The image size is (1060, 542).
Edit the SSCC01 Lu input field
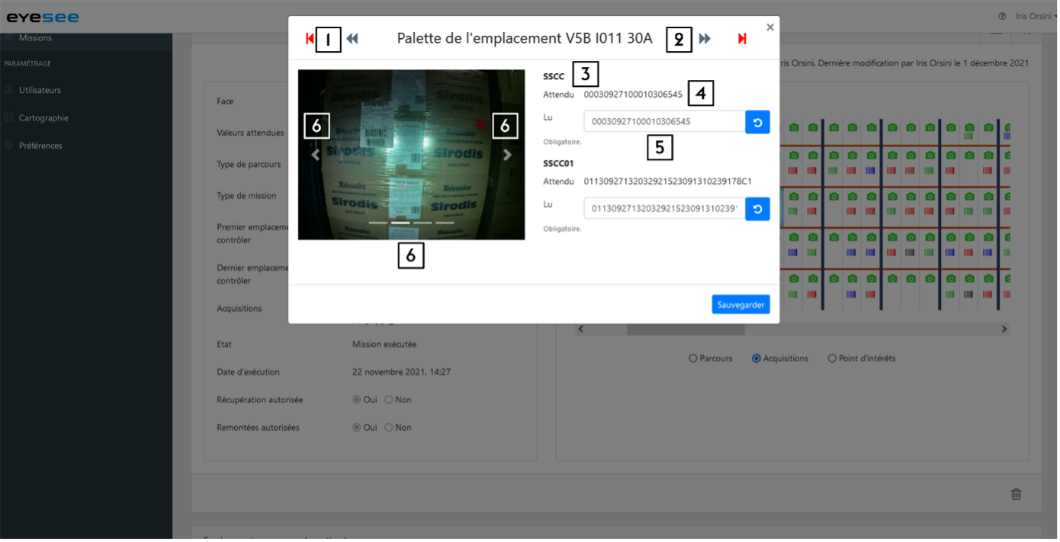click(x=664, y=209)
